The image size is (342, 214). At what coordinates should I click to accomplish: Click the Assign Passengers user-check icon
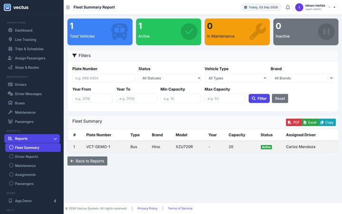pos(10,58)
